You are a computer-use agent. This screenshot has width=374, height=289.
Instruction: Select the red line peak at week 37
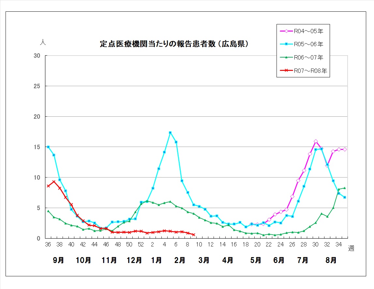pos(54,182)
